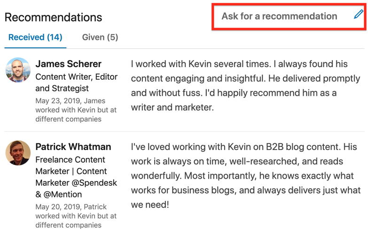Click James Scherer's profile photo
Screen dimensions: 368x234
coord(18,70)
